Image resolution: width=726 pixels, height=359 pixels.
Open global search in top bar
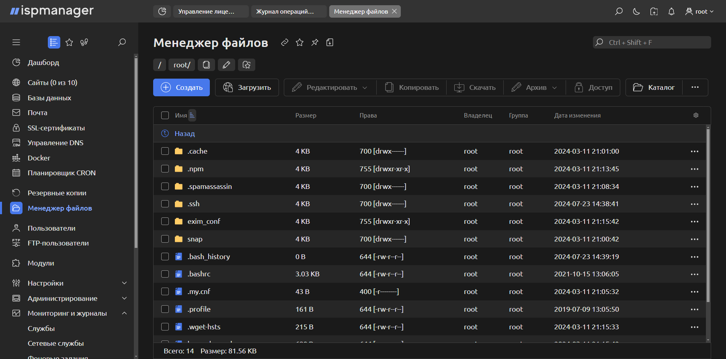(619, 11)
